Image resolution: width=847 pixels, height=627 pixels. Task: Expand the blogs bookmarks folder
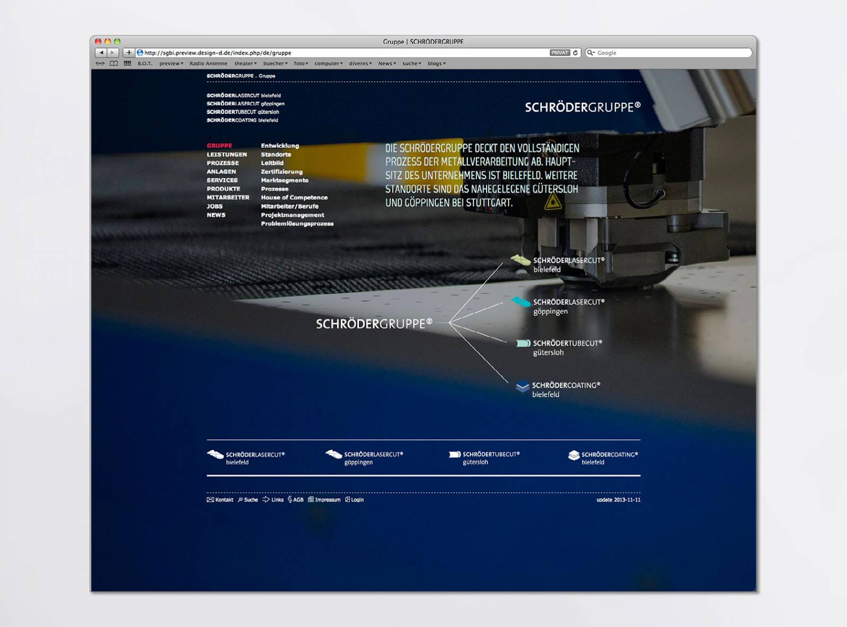[437, 64]
